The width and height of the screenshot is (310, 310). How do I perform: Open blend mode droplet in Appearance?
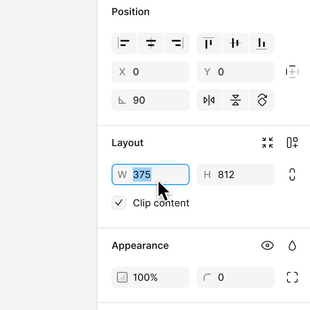tap(292, 245)
